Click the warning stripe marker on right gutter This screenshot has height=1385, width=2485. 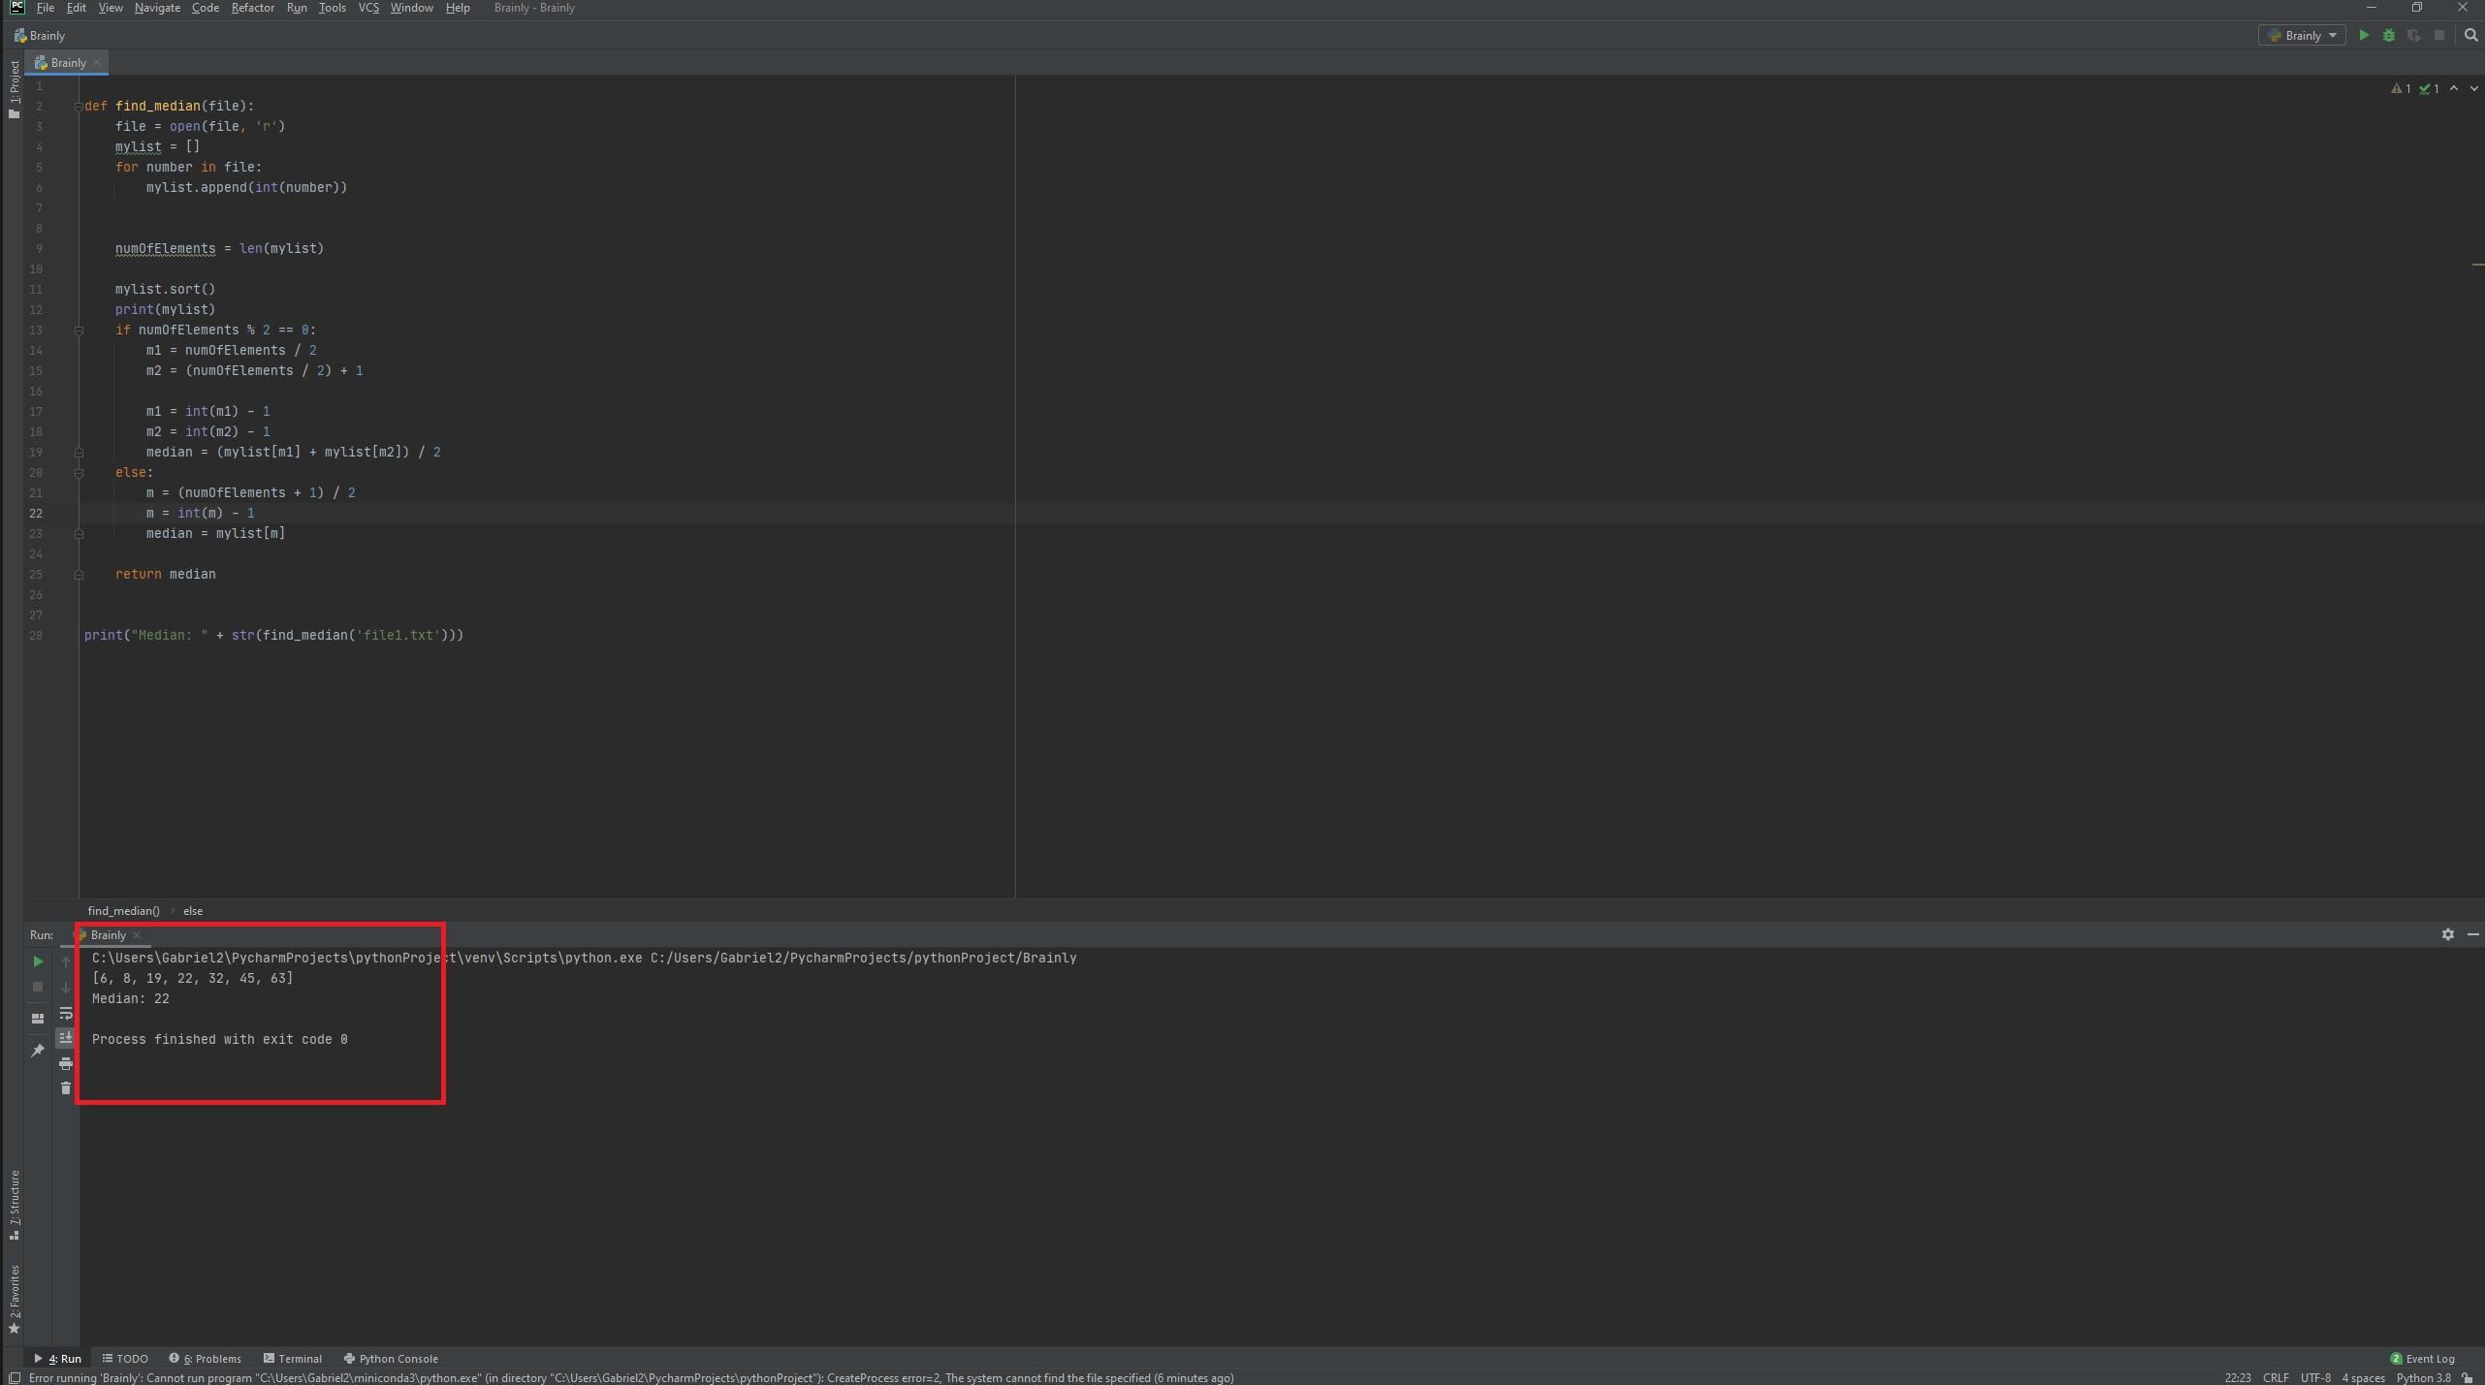pos(2477,264)
